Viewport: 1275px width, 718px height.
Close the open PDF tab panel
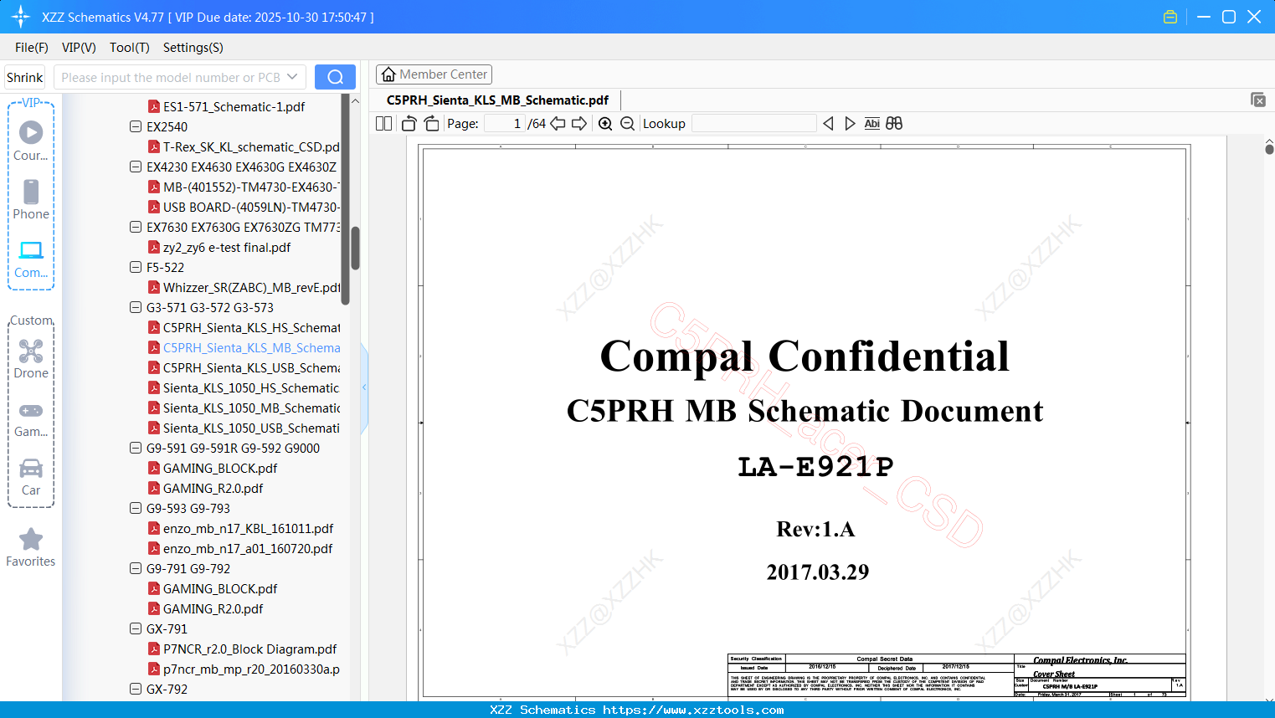point(1257,100)
